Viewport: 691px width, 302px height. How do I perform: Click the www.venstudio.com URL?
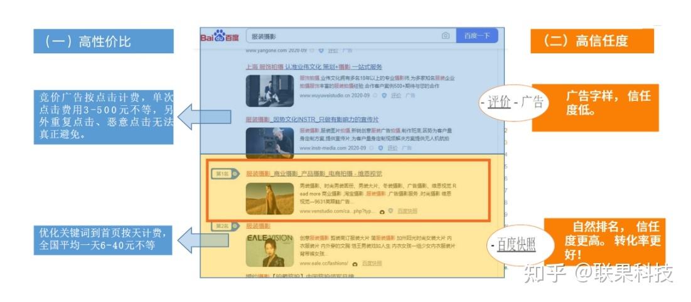point(337,211)
